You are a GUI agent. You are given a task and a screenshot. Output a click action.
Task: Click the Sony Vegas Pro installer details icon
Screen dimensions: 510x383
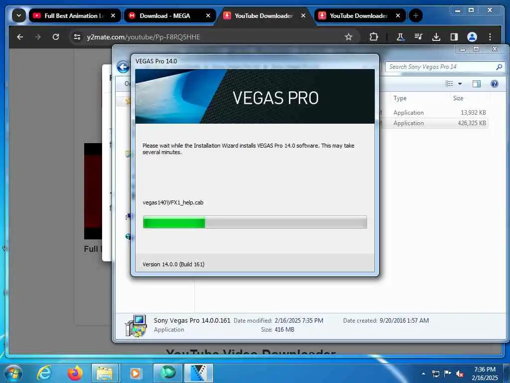coord(136,325)
